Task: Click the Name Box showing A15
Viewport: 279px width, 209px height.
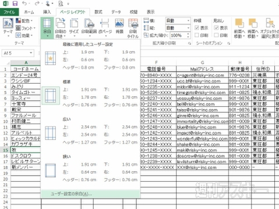Action: 16,53
